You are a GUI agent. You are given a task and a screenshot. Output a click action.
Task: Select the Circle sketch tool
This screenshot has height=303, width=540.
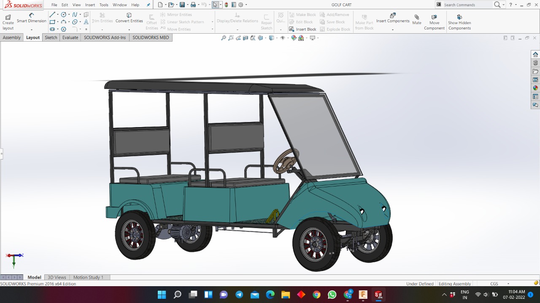(64, 15)
